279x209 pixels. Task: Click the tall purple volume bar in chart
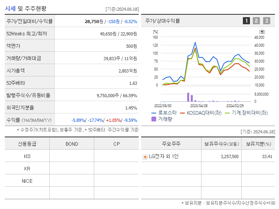click(188, 97)
